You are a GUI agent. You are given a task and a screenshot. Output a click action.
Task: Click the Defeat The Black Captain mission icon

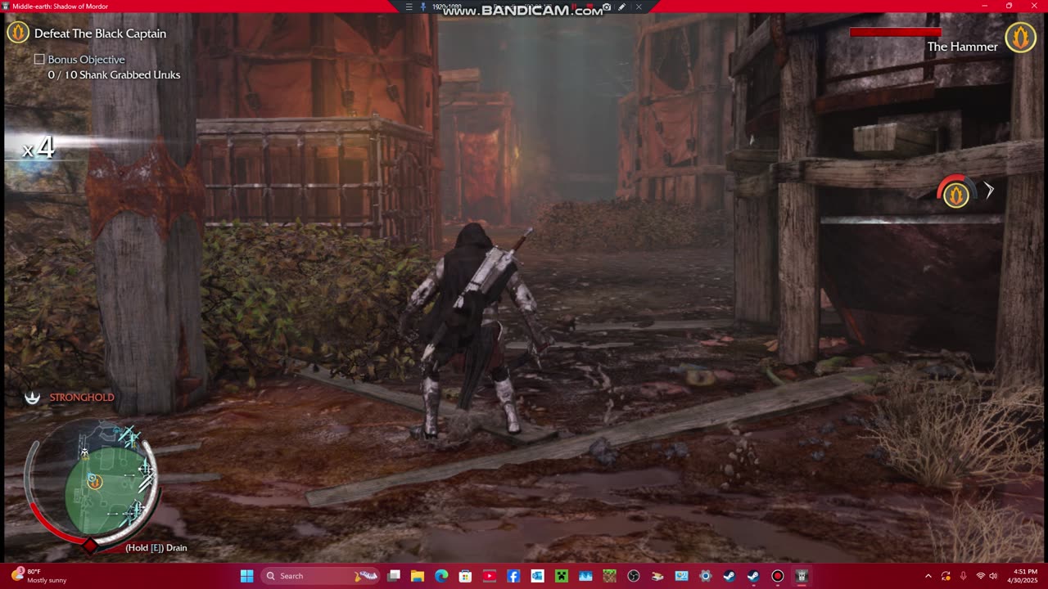point(18,33)
